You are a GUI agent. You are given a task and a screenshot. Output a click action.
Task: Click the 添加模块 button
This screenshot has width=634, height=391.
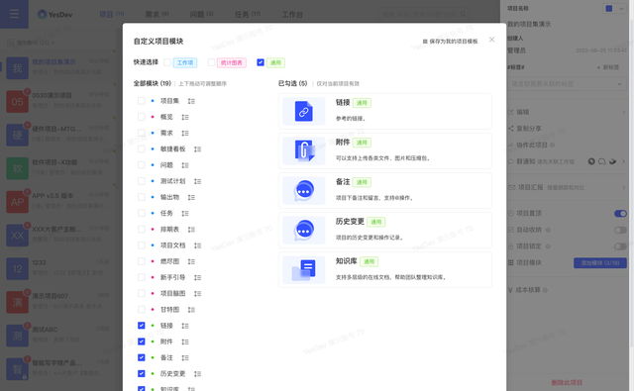coord(600,263)
